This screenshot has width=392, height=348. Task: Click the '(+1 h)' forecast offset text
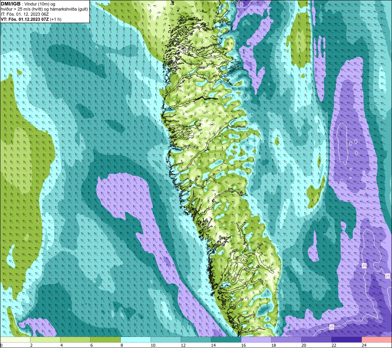[56, 19]
